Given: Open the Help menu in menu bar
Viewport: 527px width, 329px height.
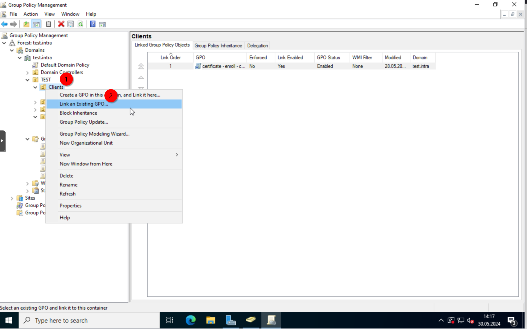Looking at the screenshot, I should pos(91,14).
